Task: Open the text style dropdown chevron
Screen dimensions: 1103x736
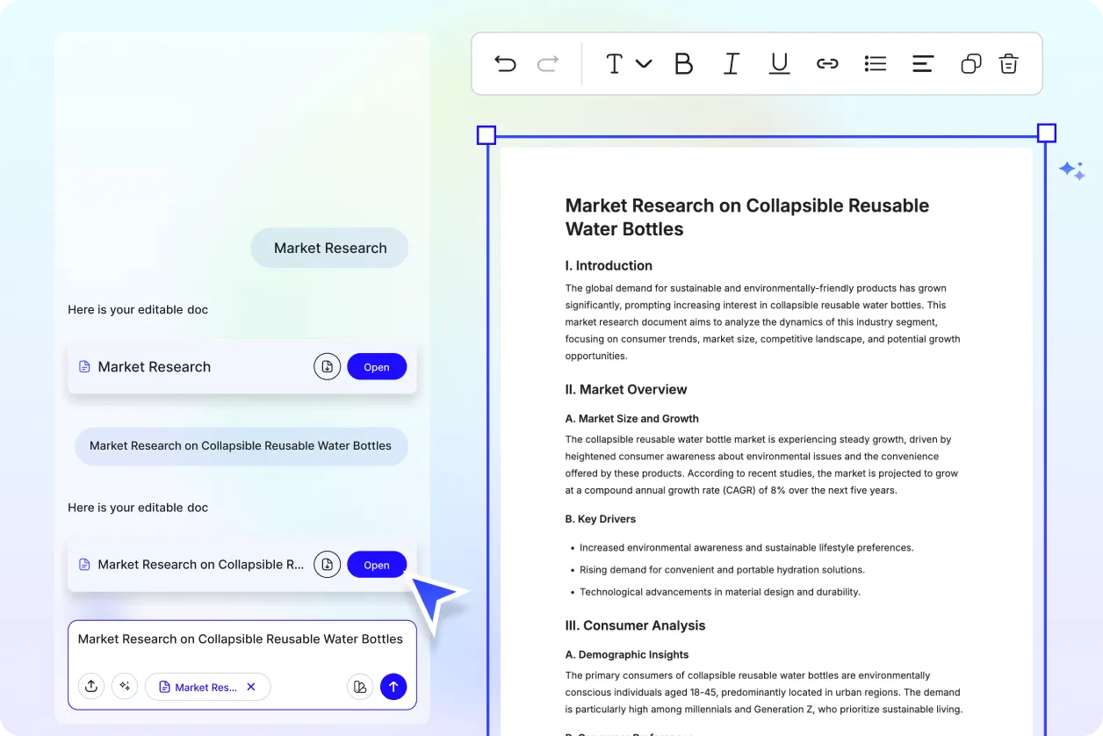Action: (644, 63)
